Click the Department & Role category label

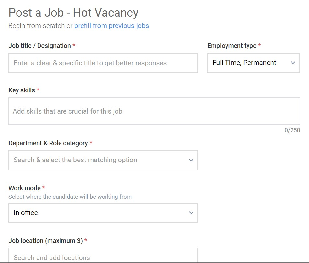tap(48, 143)
